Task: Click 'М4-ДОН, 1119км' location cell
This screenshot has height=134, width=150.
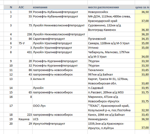Action: coord(111,19)
